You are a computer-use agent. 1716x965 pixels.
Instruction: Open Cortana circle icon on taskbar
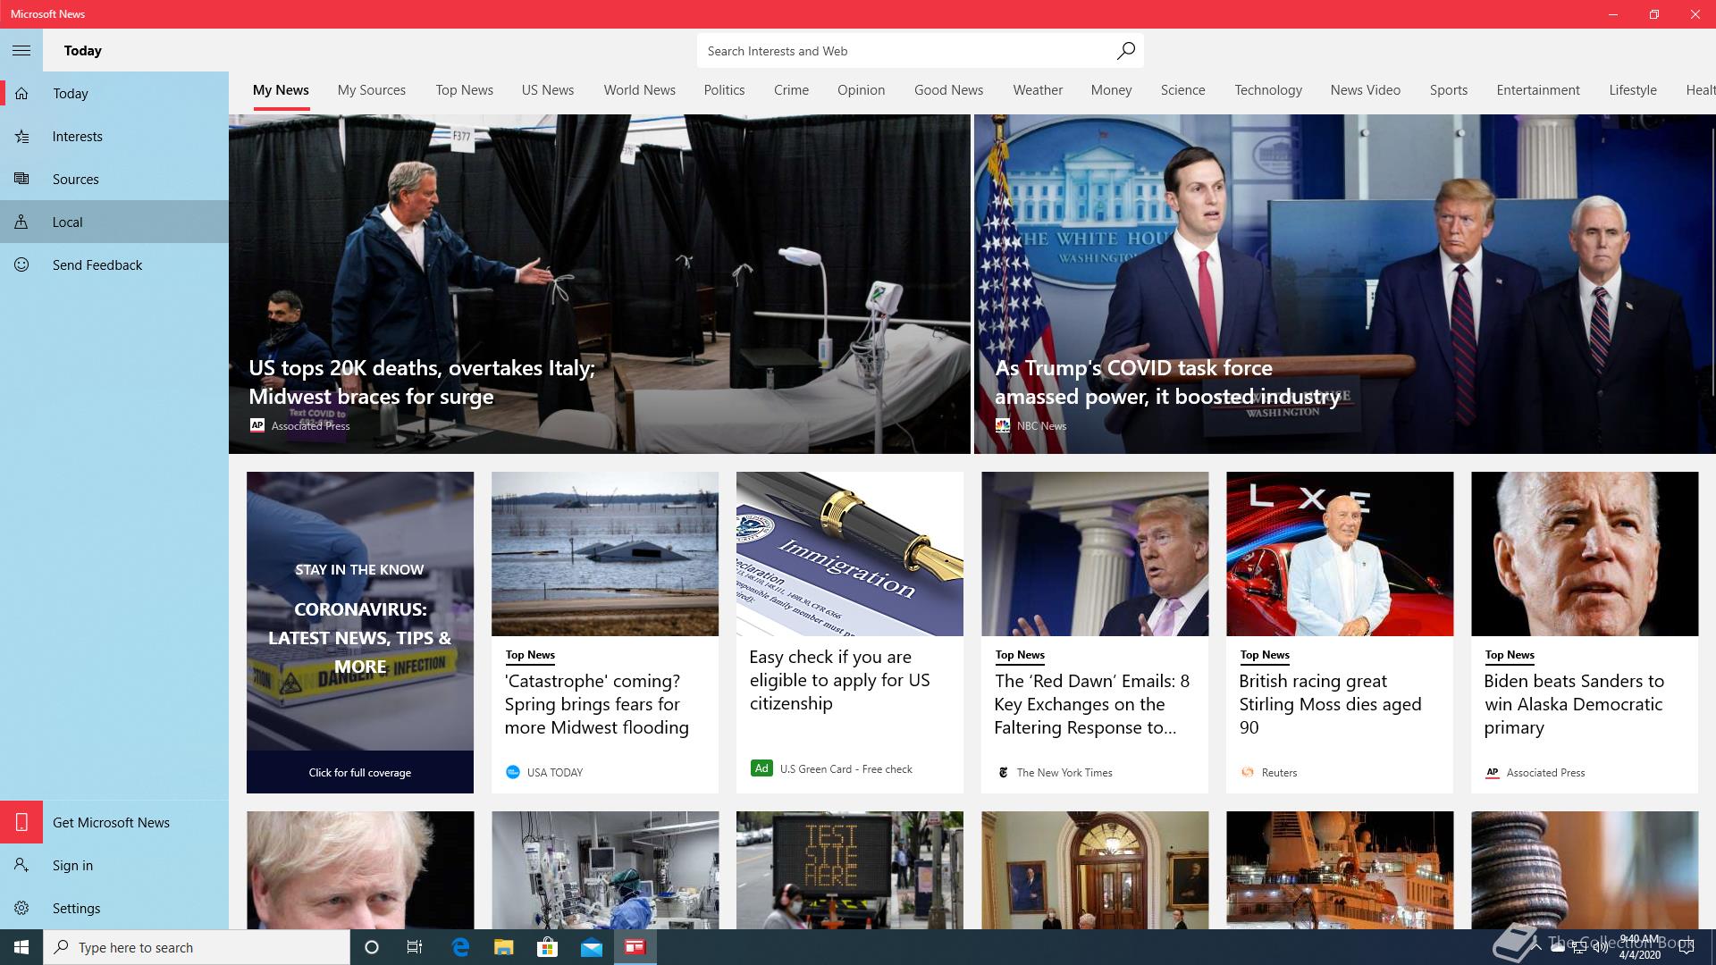[x=372, y=947]
